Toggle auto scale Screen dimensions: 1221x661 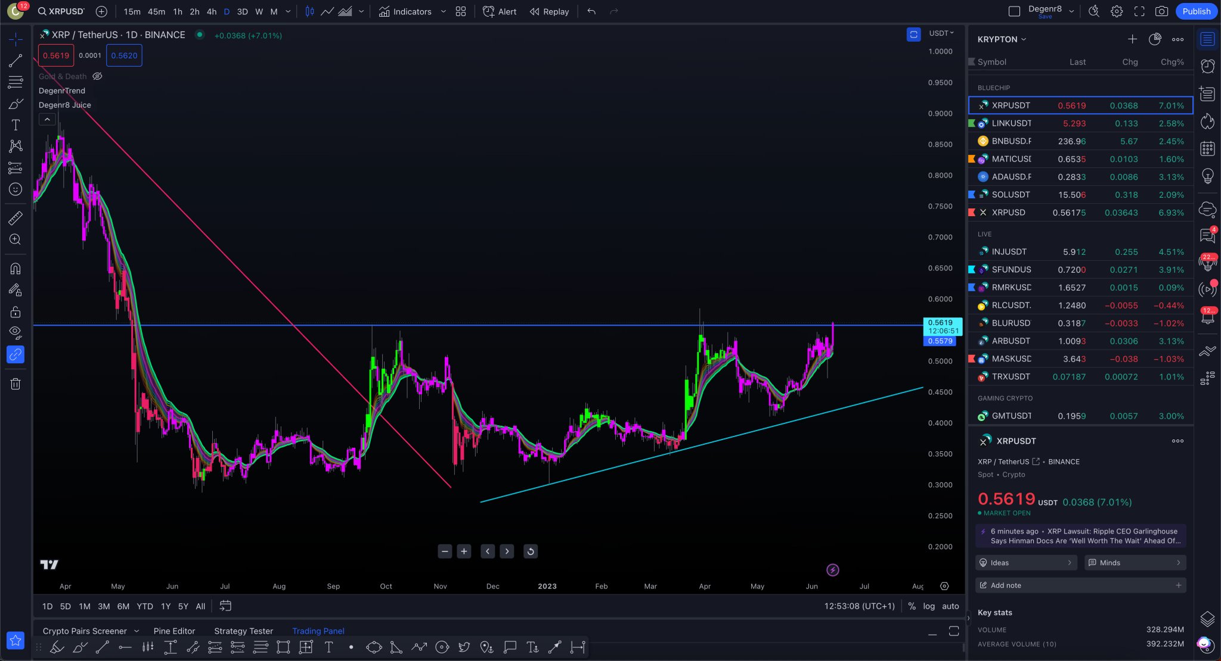click(950, 606)
